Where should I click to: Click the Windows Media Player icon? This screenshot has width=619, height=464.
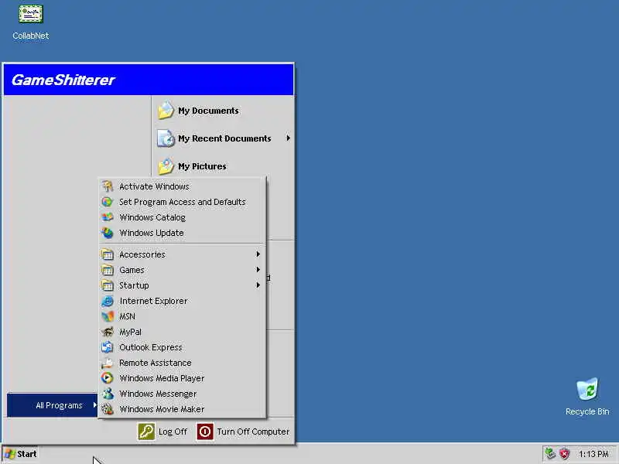(108, 378)
